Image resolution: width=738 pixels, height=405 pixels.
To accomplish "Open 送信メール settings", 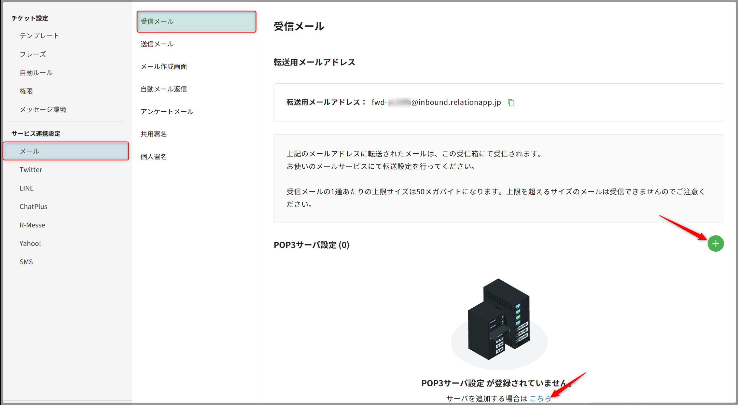I will (157, 44).
